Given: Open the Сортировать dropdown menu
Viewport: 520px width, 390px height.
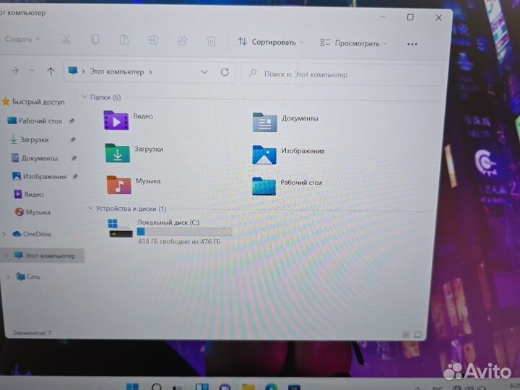Looking at the screenshot, I should (271, 42).
